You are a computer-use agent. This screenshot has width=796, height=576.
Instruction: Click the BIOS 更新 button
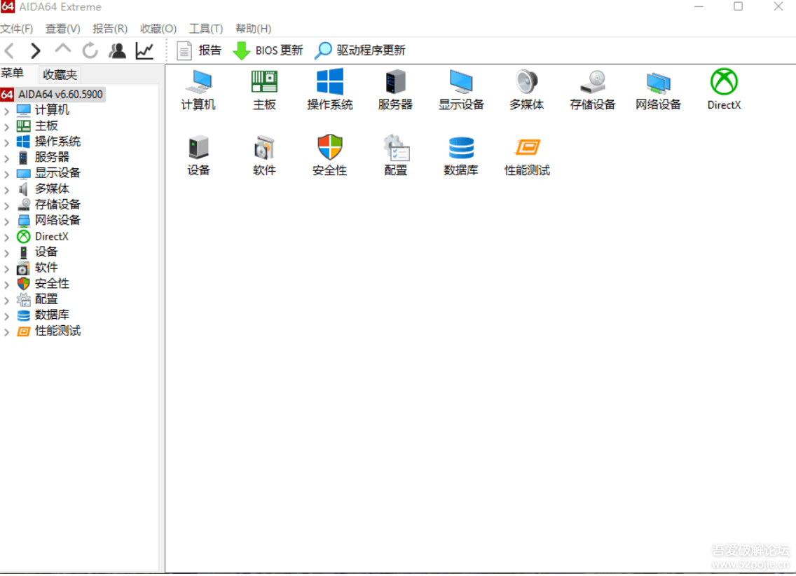tap(268, 50)
